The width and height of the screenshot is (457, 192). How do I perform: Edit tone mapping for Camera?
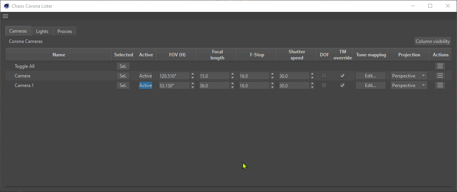pyautogui.click(x=370, y=76)
